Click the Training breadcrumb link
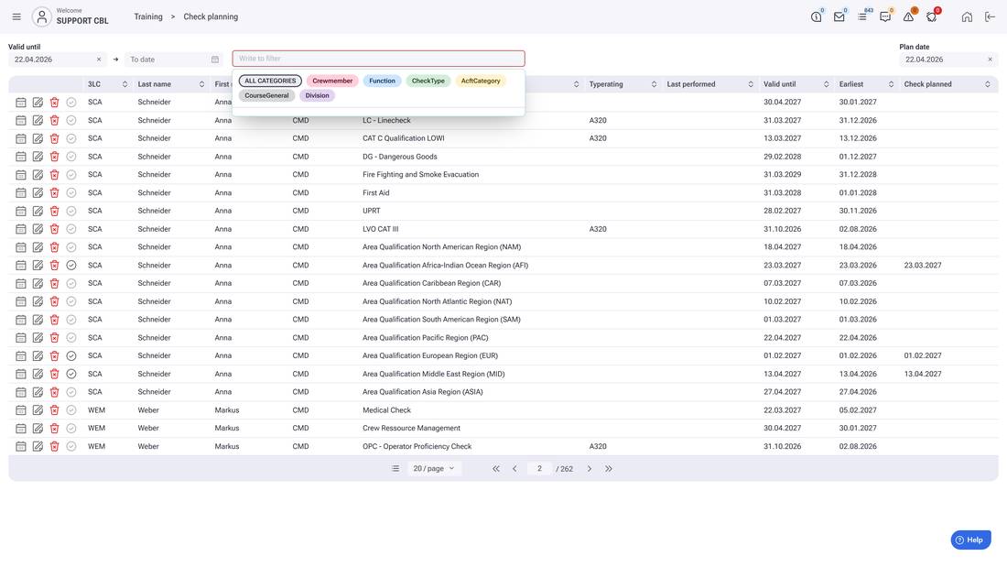Viewport: 1007px width, 567px height. pos(148,16)
